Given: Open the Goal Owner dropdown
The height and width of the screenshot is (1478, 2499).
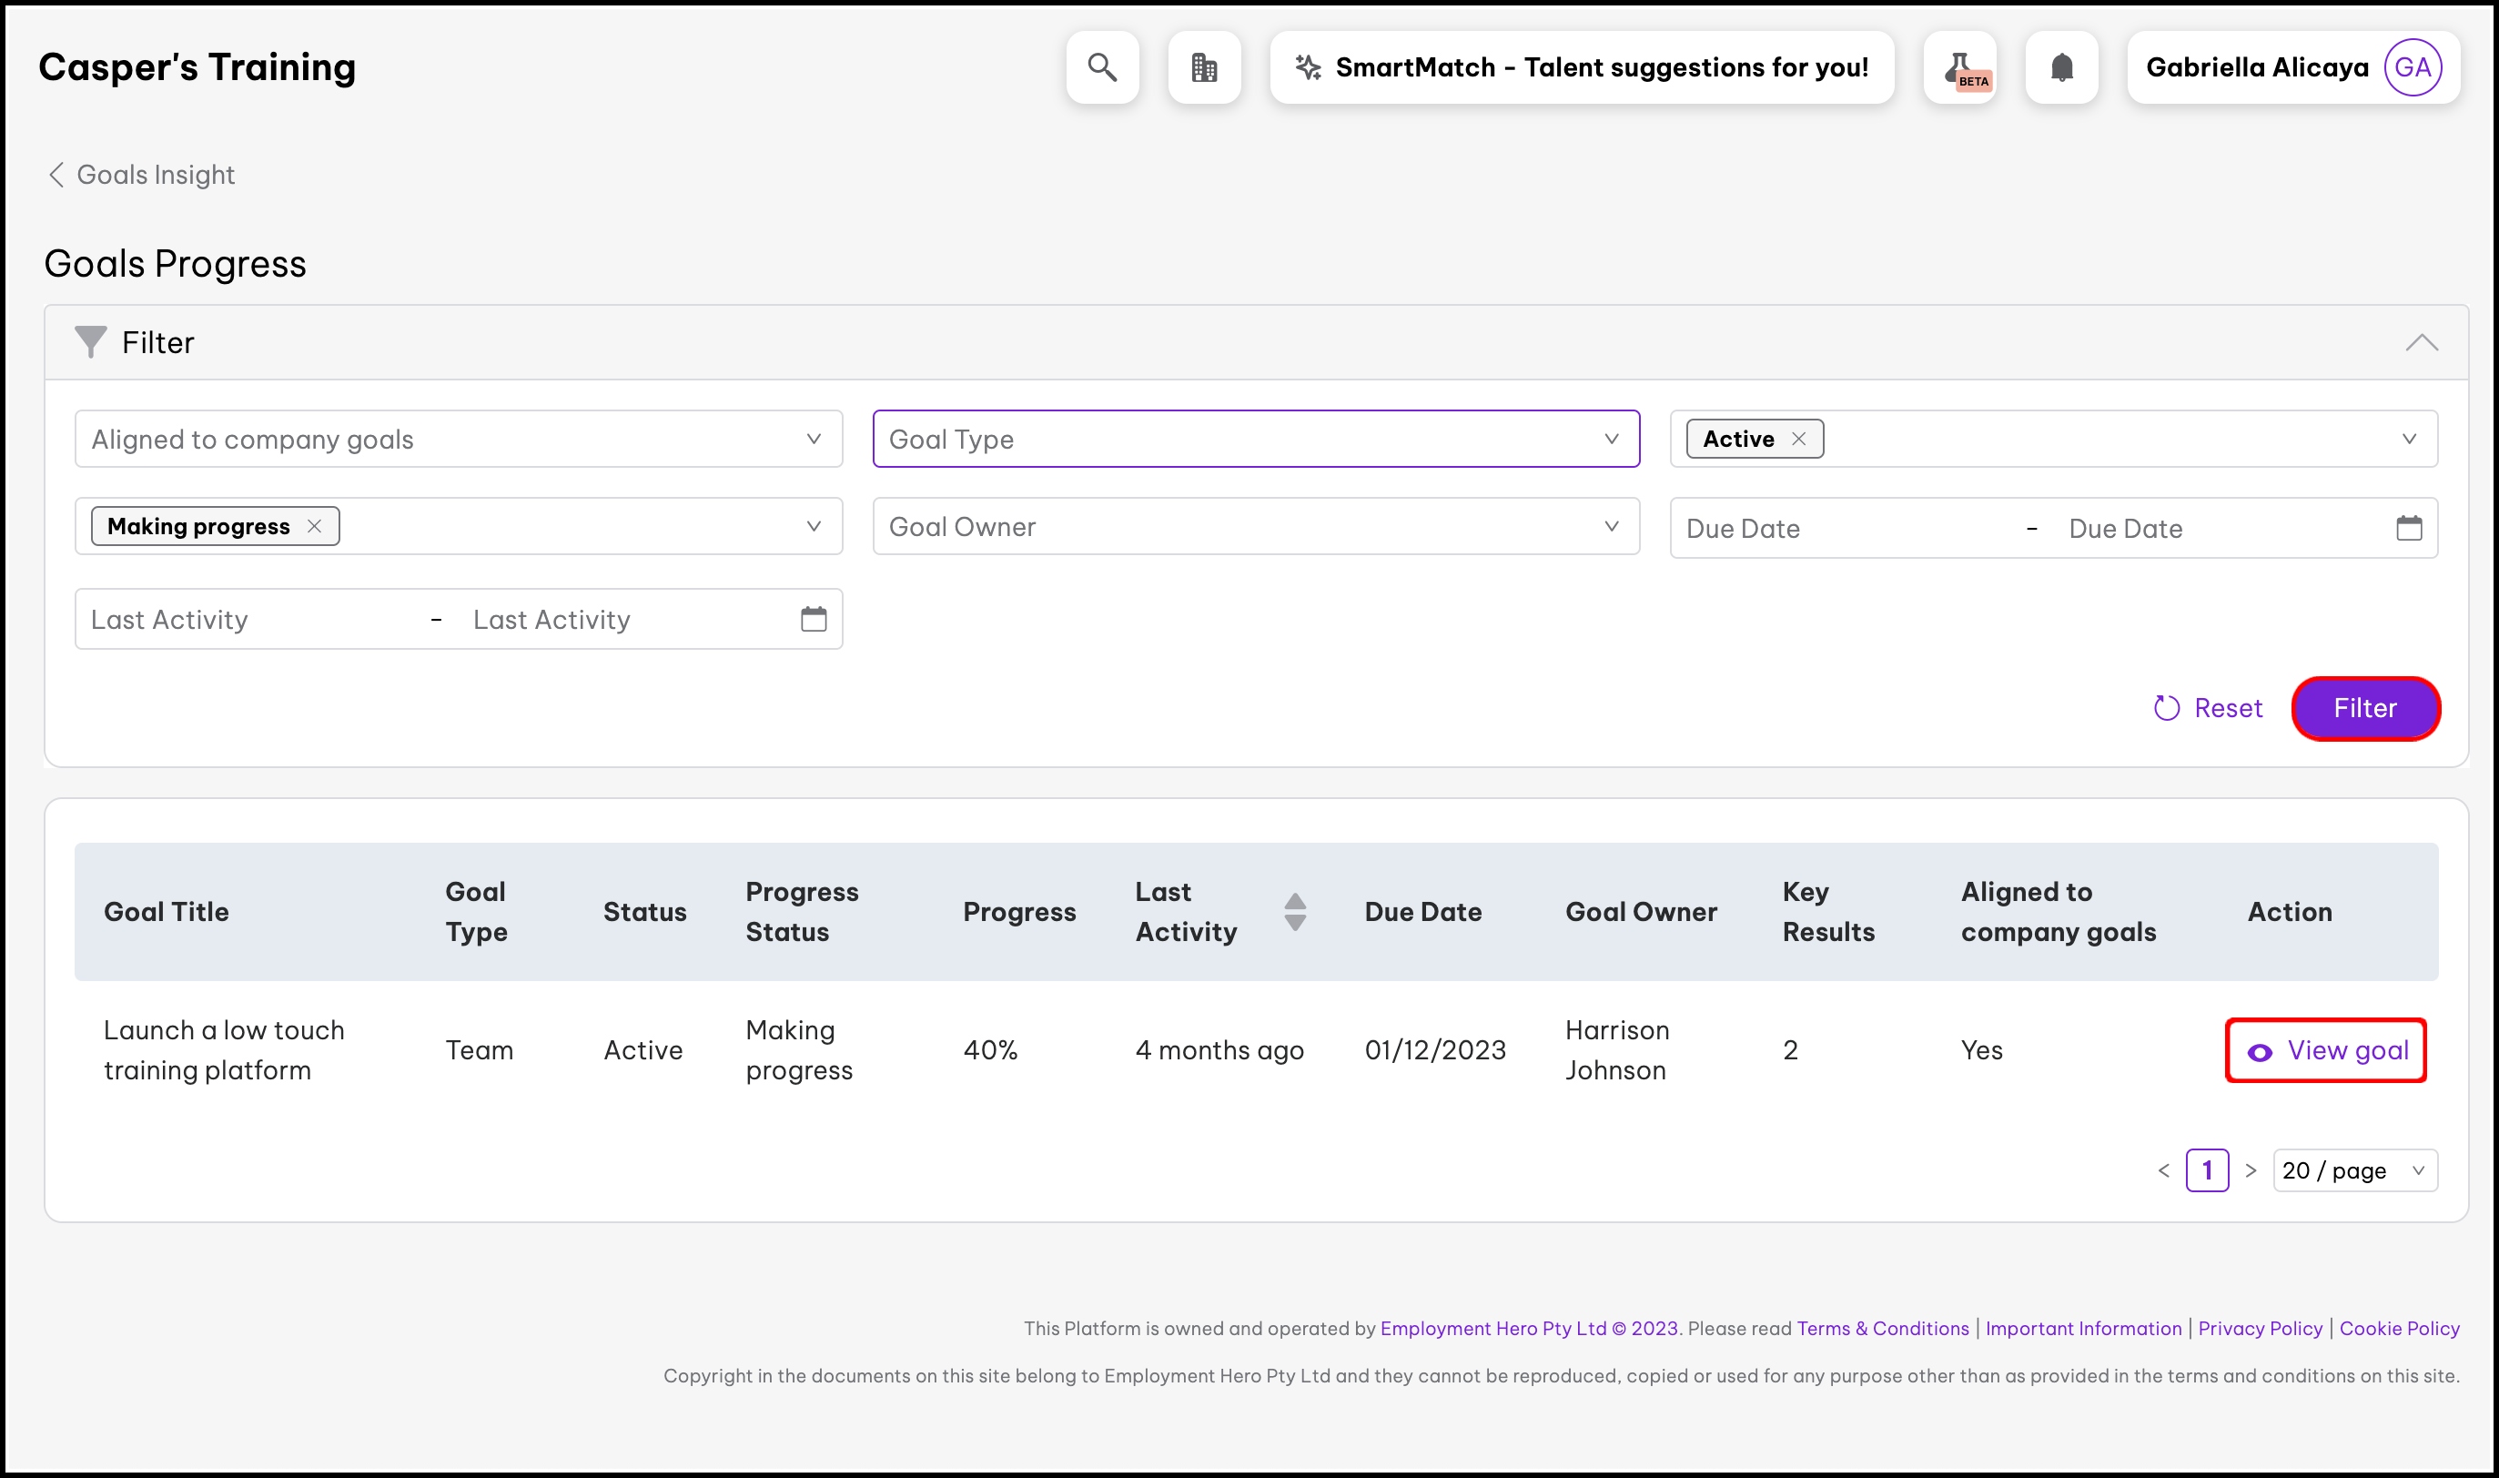Looking at the screenshot, I should tap(1256, 526).
